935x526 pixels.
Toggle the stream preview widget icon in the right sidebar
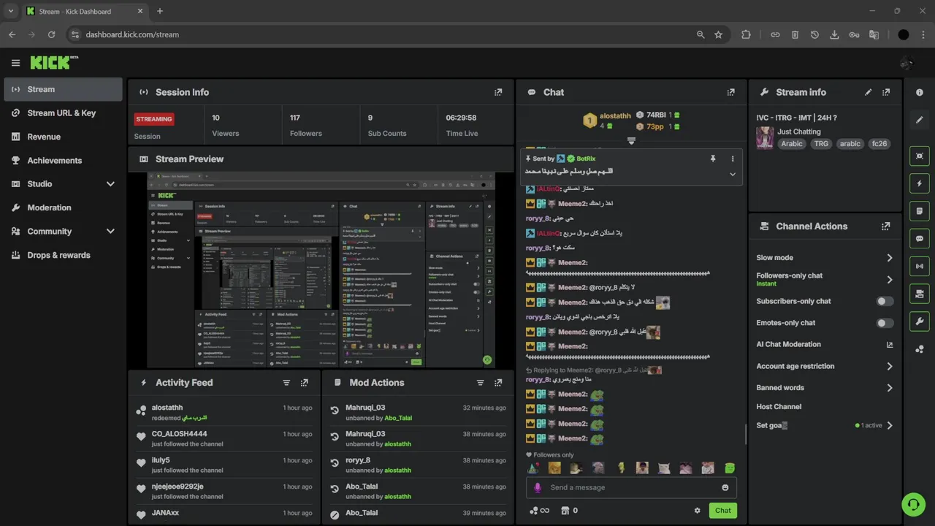click(x=920, y=156)
